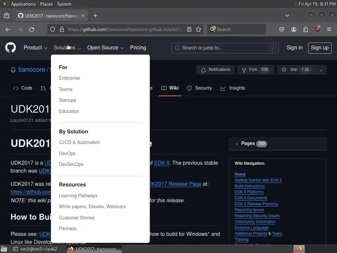
Task: Open Firefox View icon at tab strip
Action: click(x=7, y=16)
